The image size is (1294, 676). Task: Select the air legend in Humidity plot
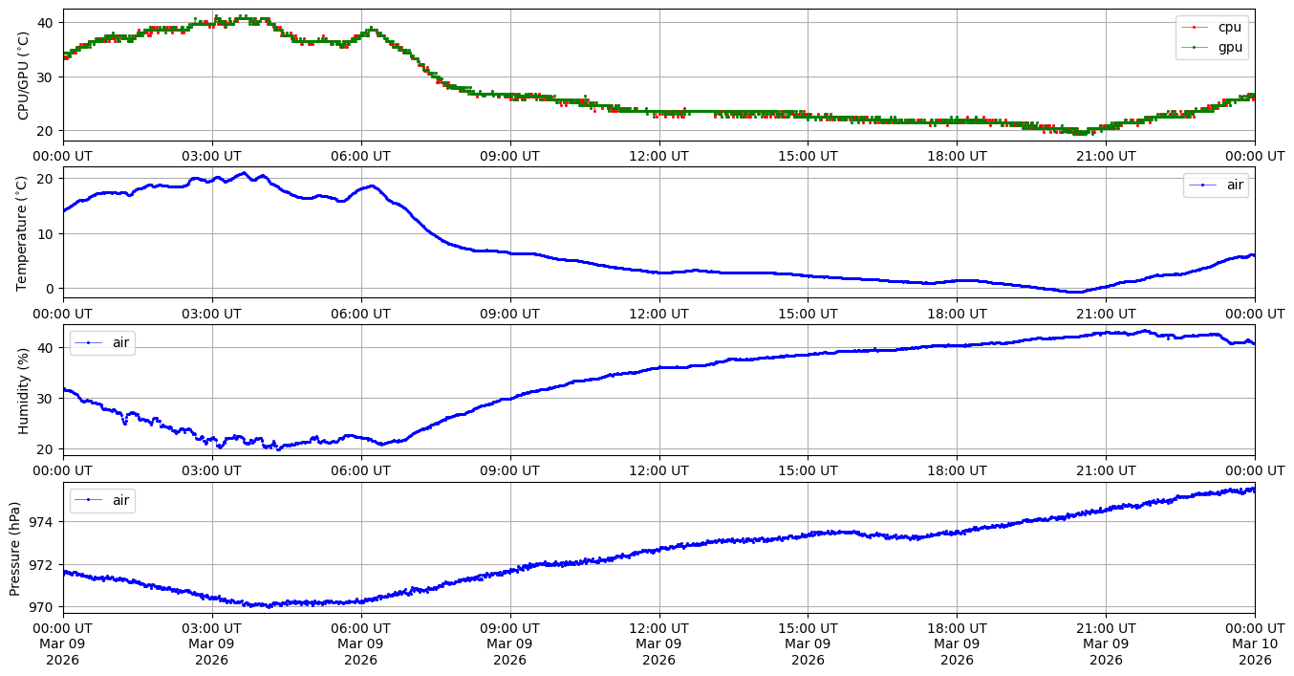tap(121, 342)
